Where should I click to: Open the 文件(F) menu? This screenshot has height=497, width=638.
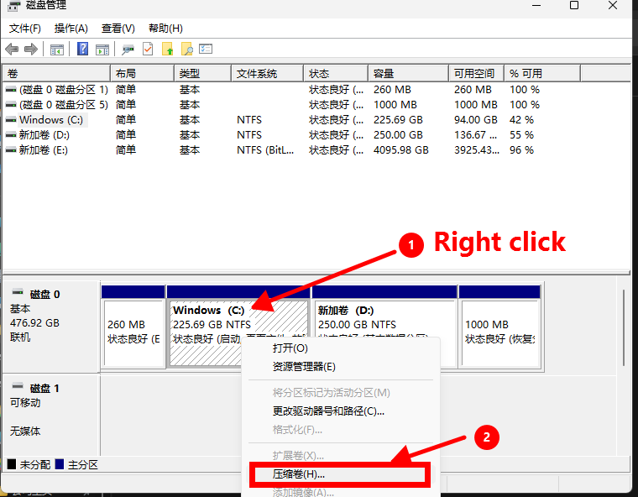25,29
